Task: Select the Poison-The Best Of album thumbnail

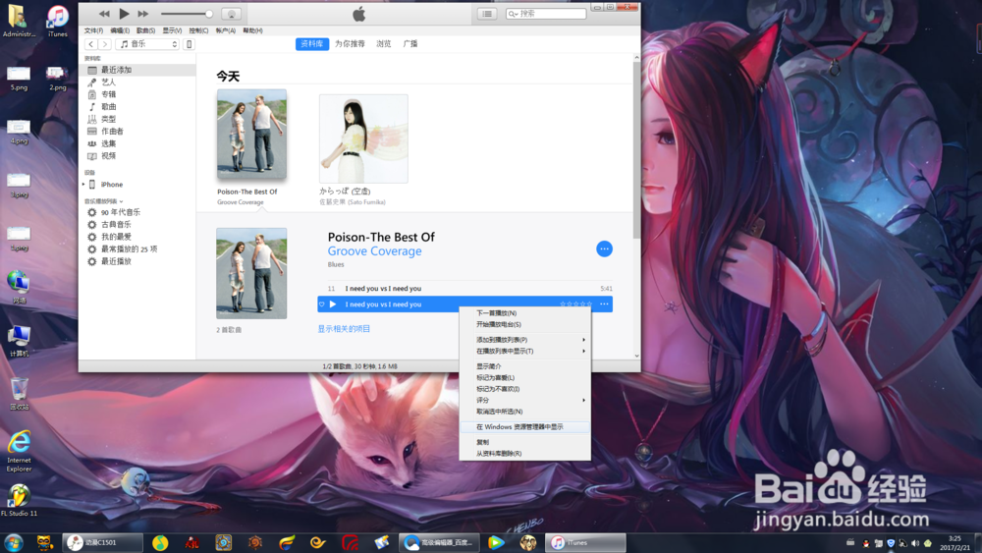Action: click(x=251, y=134)
